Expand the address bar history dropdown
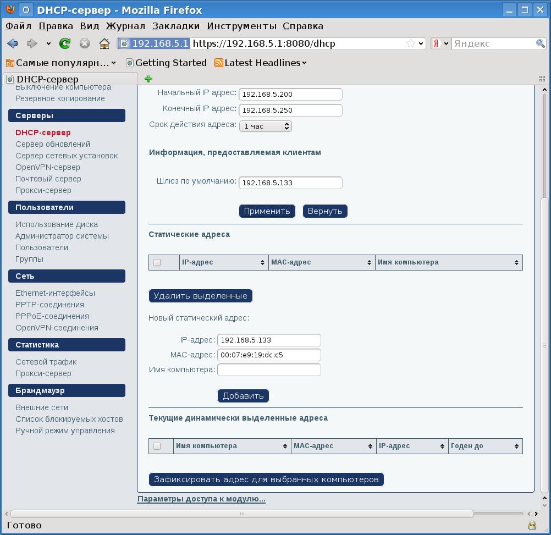Image resolution: width=551 pixels, height=535 pixels. pos(421,43)
